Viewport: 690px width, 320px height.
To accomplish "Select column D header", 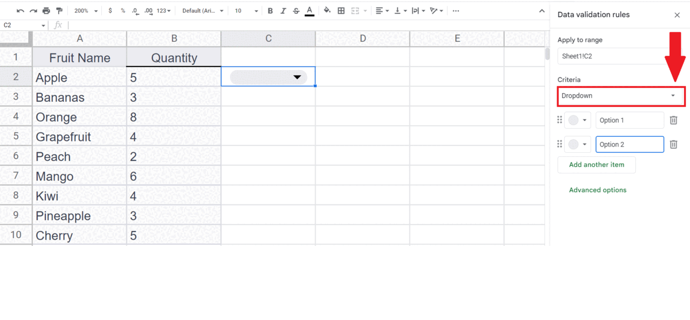I will point(363,38).
